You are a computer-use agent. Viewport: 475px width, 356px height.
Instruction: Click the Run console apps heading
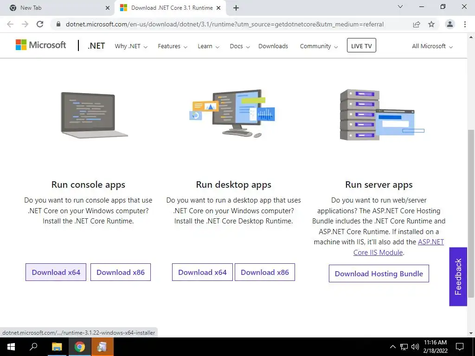(x=88, y=184)
